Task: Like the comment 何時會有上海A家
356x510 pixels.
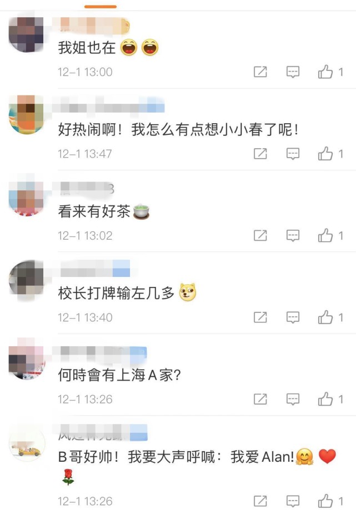Action: pyautogui.click(x=325, y=399)
